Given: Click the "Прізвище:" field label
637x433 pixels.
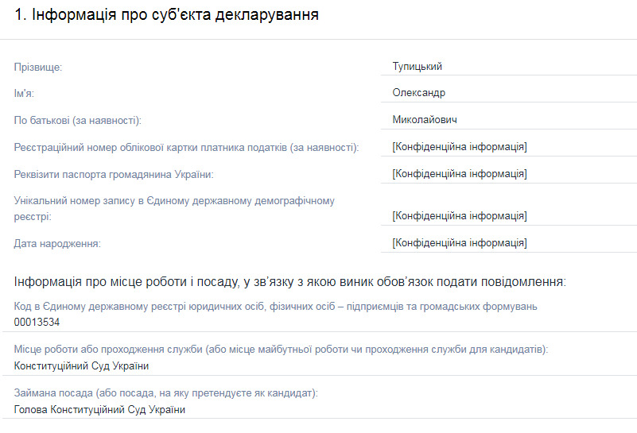Looking at the screenshot, I should pos(38,68).
